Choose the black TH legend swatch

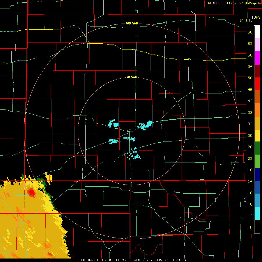click(x=257, y=226)
